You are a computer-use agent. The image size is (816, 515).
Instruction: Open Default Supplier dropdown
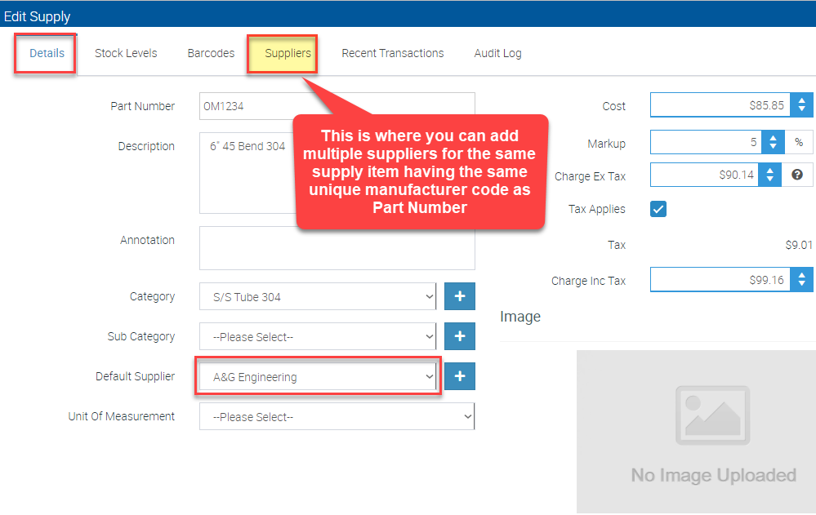[318, 377]
